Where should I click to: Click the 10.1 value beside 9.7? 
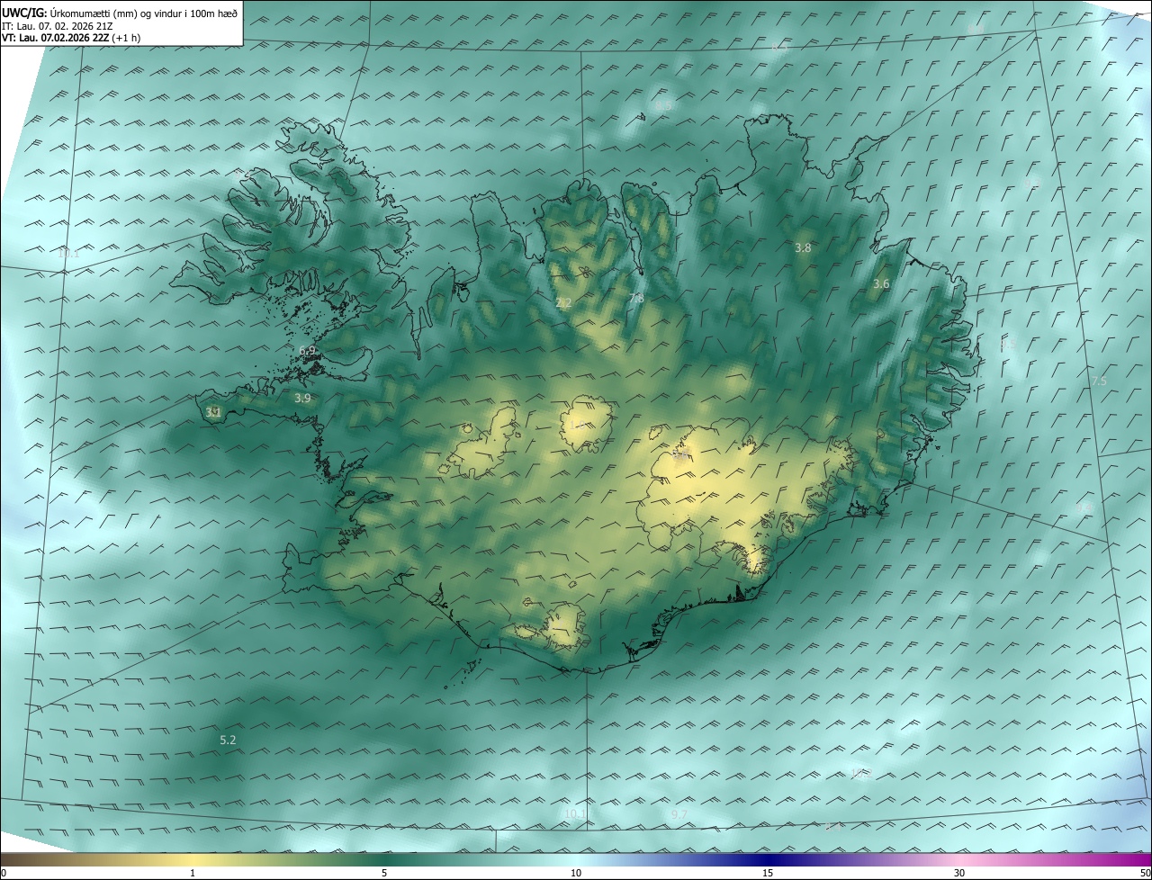coord(575,814)
